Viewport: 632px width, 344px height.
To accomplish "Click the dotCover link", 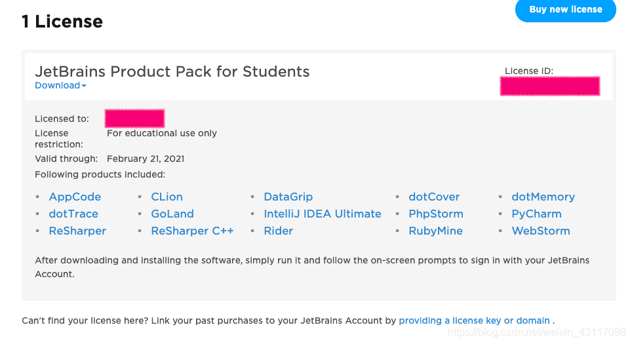I will 434,197.
